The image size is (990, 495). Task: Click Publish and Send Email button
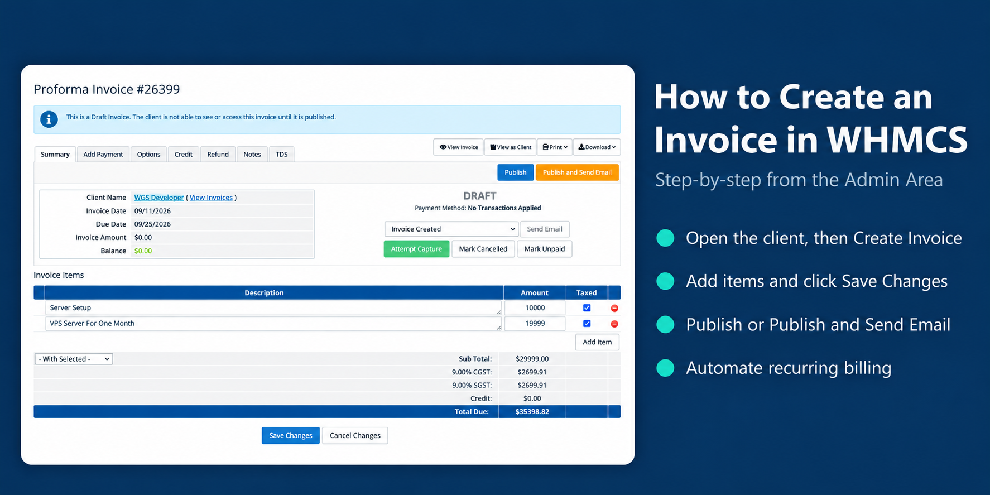pos(577,172)
